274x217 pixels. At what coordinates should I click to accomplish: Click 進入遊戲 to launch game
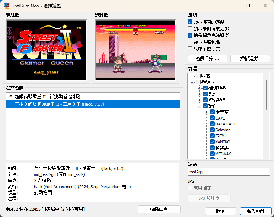click(256, 211)
